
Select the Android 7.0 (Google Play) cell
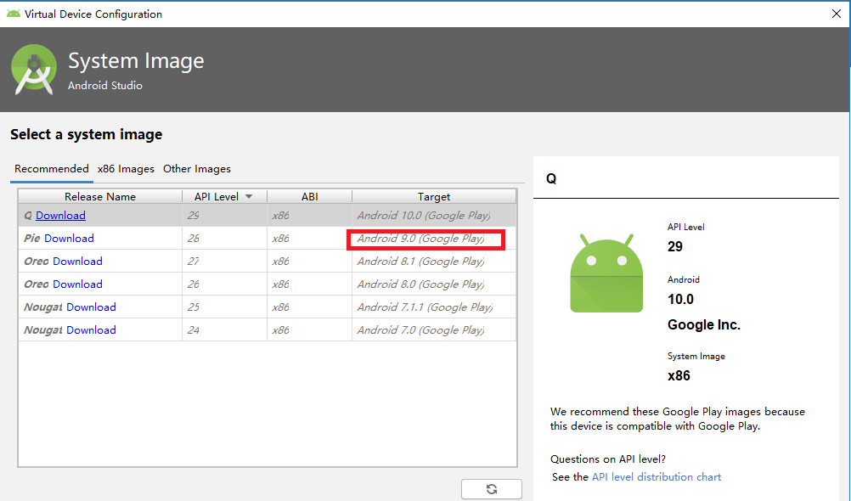click(434, 329)
